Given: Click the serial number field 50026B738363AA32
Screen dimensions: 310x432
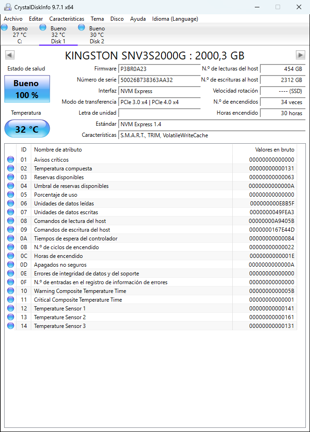Looking at the screenshot, I should (159, 80).
